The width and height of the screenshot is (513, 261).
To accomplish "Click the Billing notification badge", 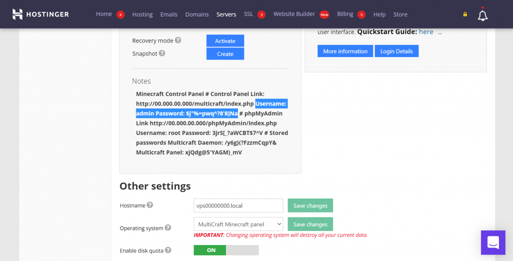I will click(362, 14).
